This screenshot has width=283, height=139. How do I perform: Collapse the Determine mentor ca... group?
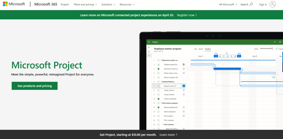click(x=161, y=60)
